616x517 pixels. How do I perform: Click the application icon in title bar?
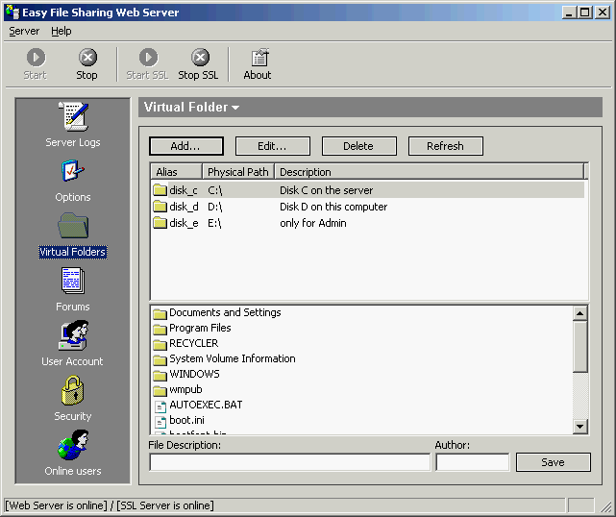12,12
